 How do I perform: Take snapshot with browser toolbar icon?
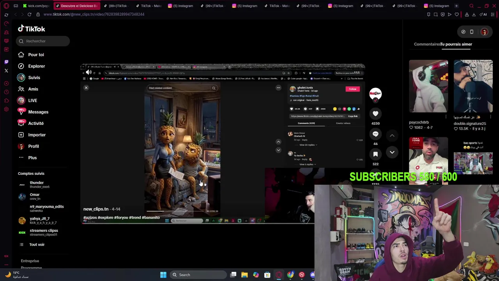435,14
